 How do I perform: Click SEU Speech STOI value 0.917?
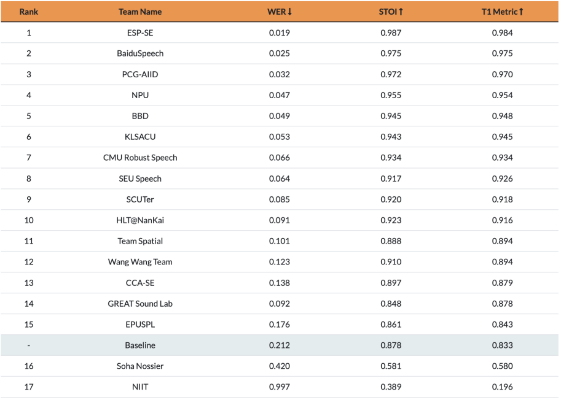pos(391,179)
